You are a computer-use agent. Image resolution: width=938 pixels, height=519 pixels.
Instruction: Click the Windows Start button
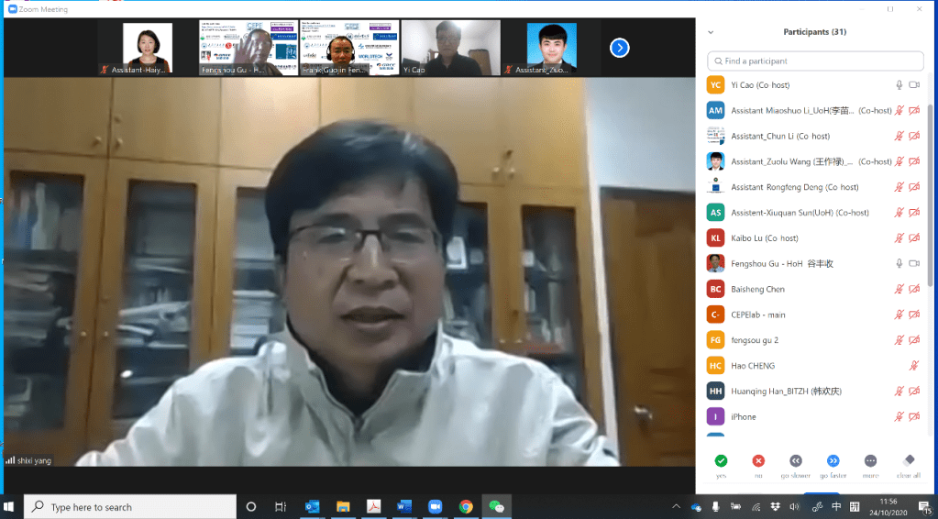tap(11, 506)
